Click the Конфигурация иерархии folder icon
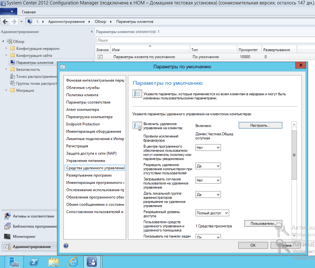 12,48
